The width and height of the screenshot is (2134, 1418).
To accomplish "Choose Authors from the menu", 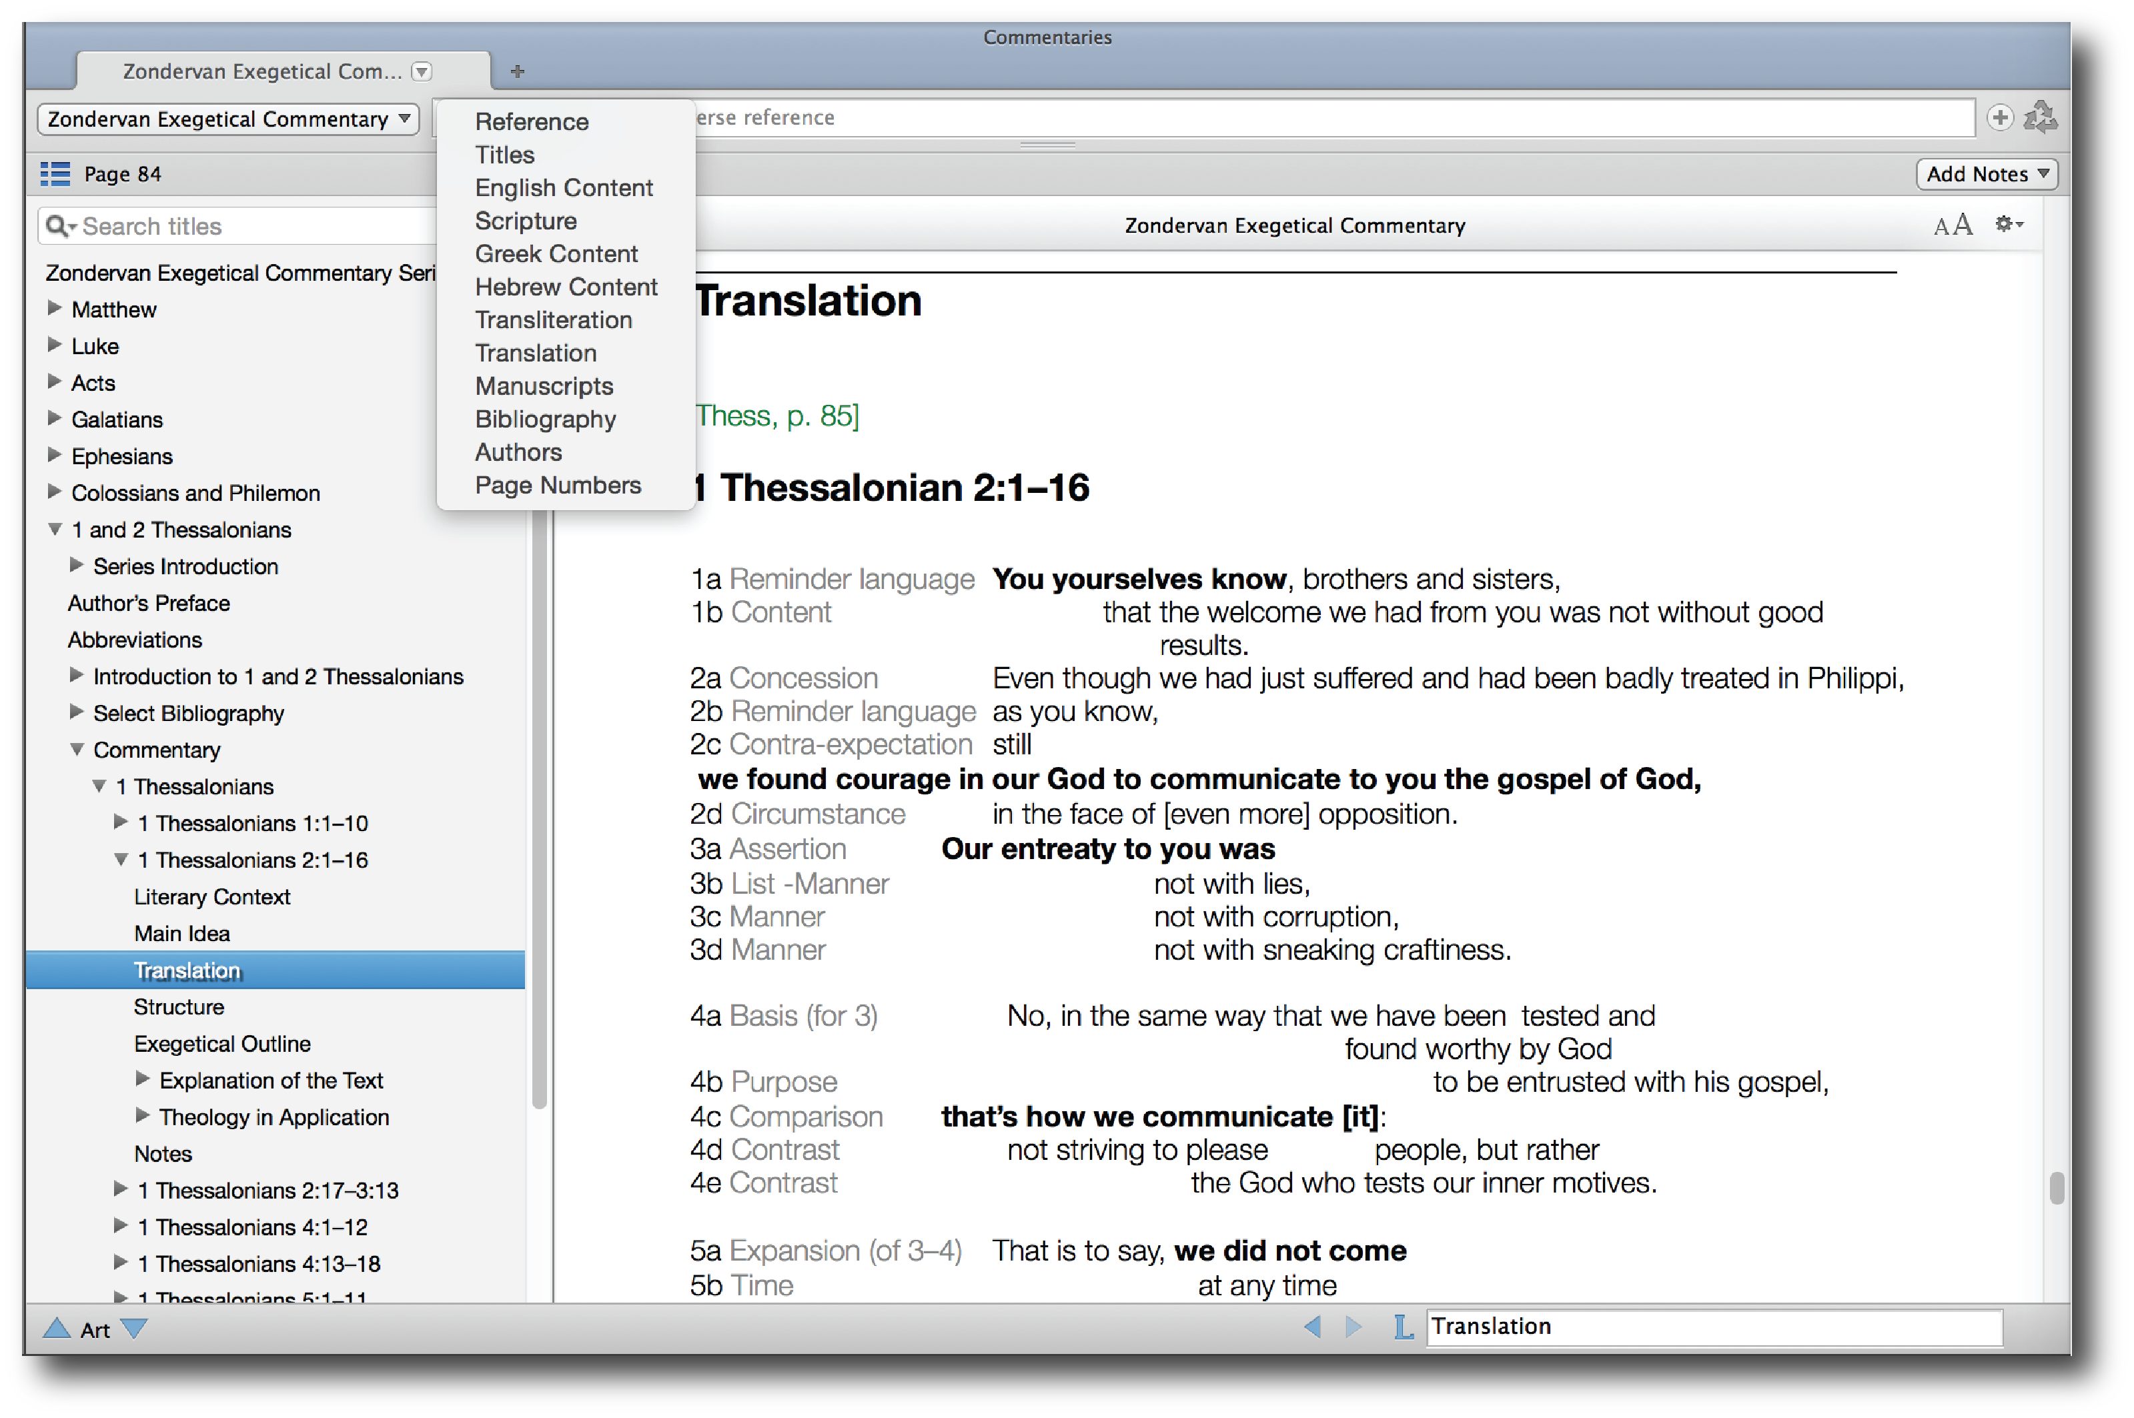I will point(518,452).
